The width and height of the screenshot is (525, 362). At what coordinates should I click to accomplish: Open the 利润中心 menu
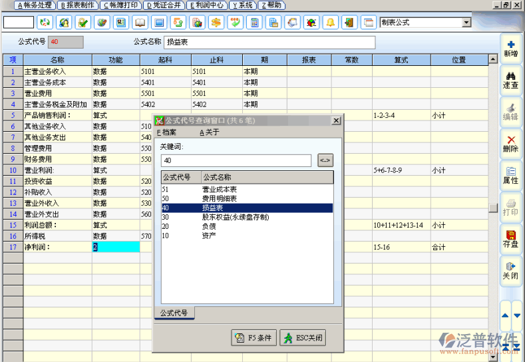coord(207,5)
